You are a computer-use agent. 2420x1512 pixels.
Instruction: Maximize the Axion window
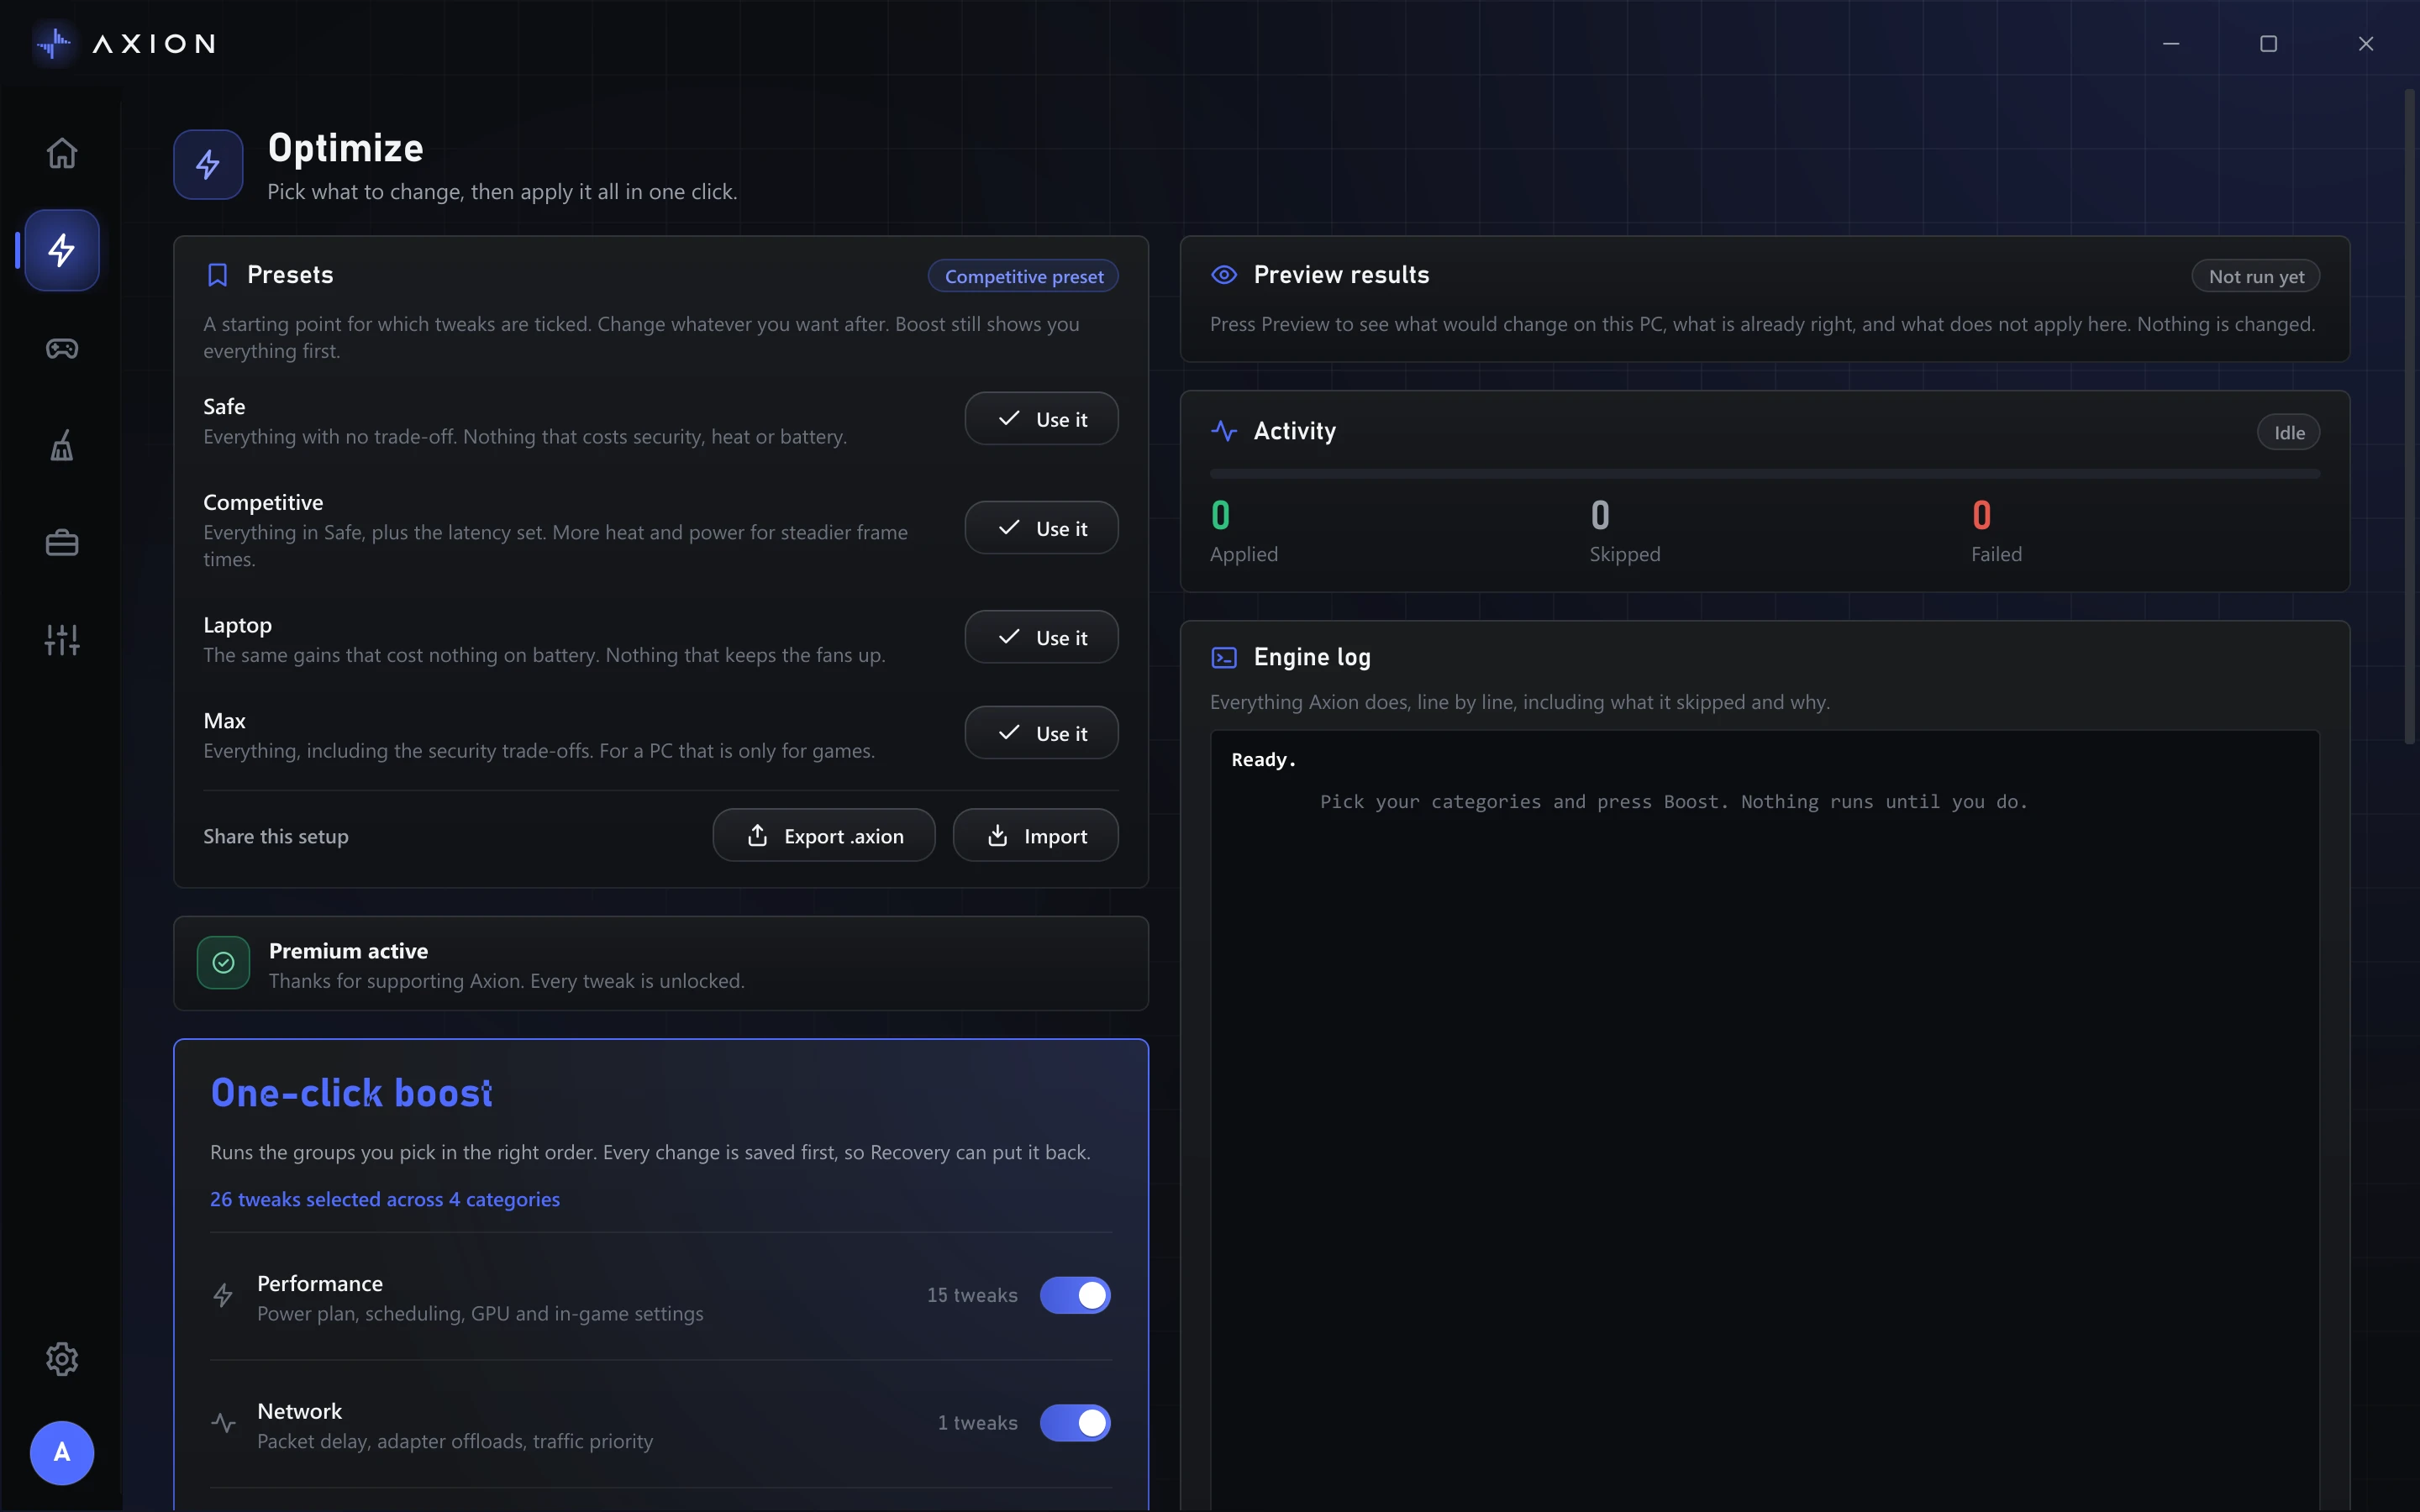(2268, 43)
